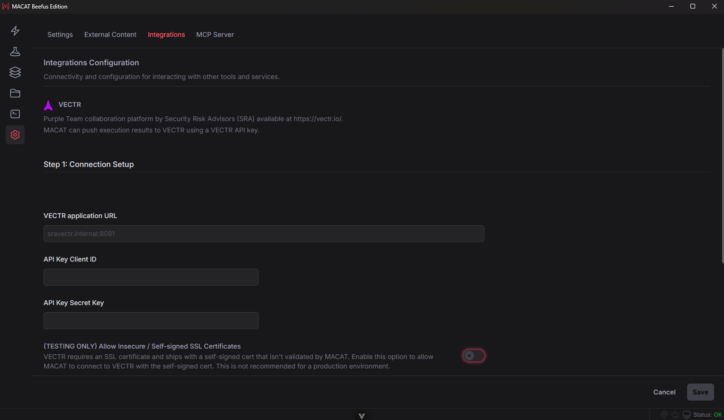Image resolution: width=724 pixels, height=420 pixels.
Task: Click the MACAT logo in title bar
Action: (x=6, y=6)
